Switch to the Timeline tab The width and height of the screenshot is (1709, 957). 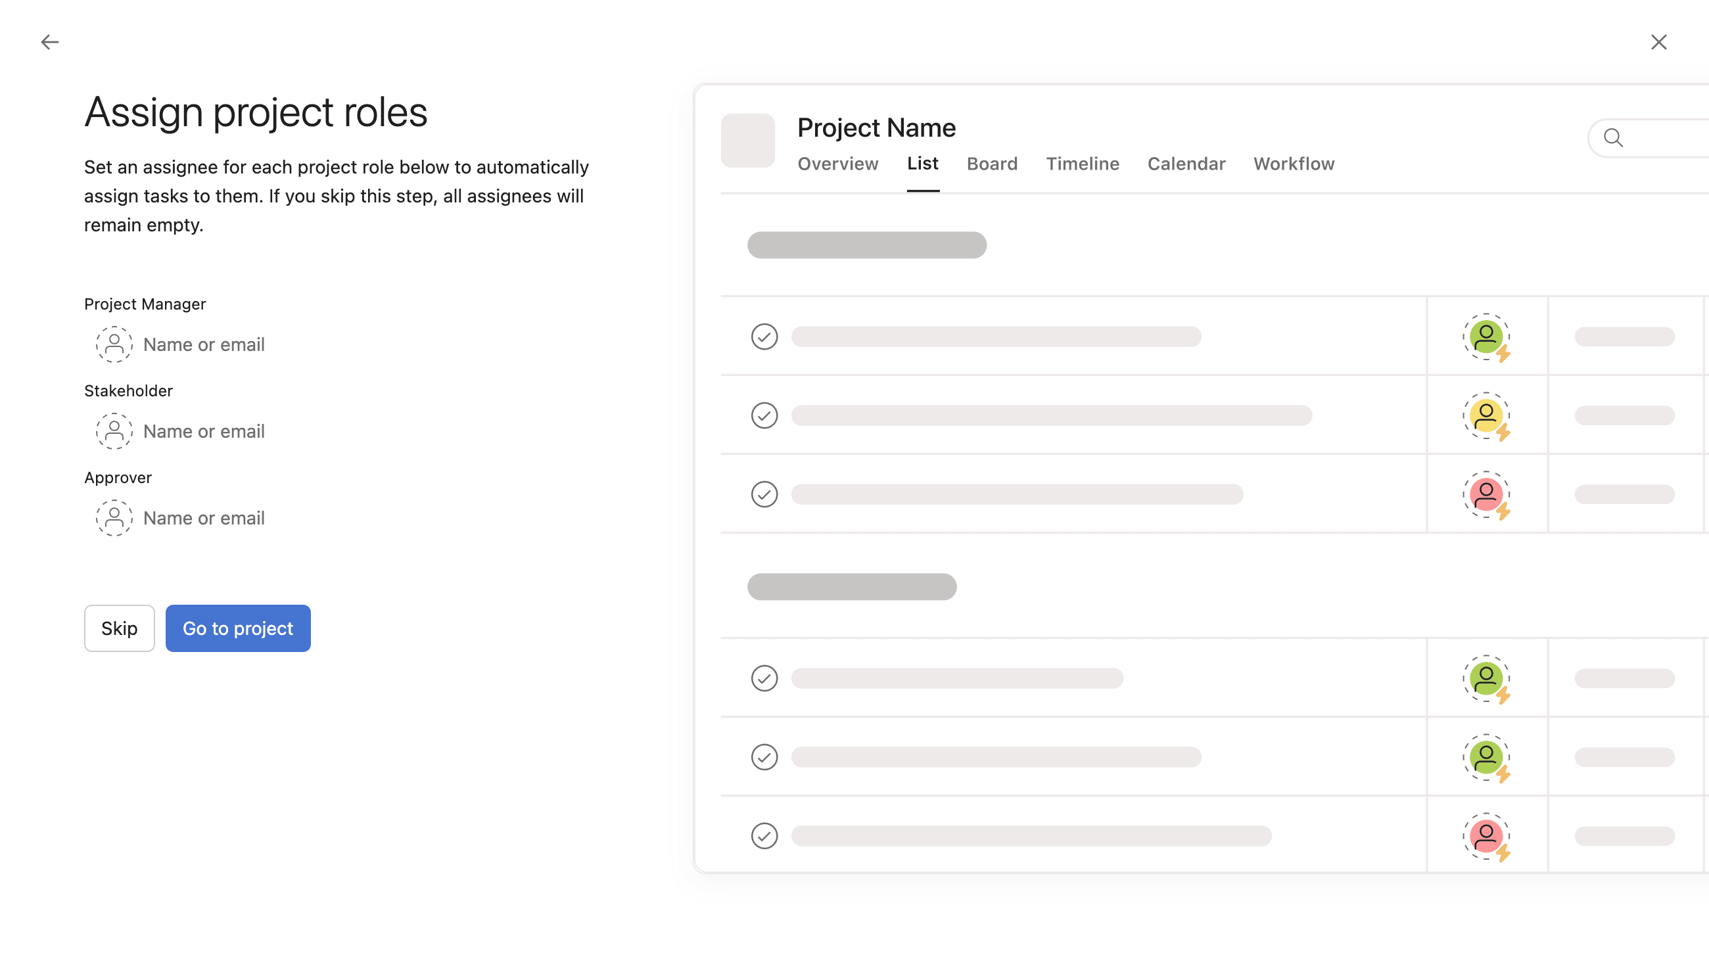(x=1082, y=164)
